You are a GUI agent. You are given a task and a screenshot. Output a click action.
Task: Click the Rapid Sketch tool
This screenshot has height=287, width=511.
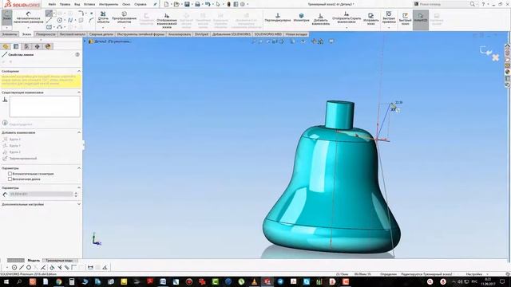coord(405,19)
